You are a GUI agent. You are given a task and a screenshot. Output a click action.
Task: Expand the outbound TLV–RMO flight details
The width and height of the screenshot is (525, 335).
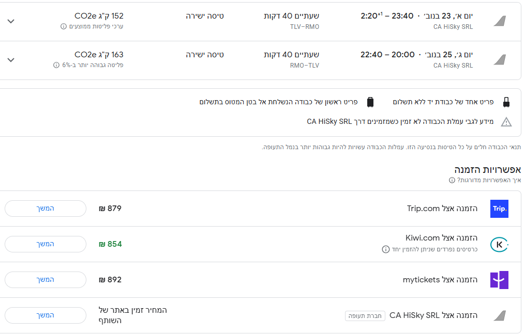[11, 21]
